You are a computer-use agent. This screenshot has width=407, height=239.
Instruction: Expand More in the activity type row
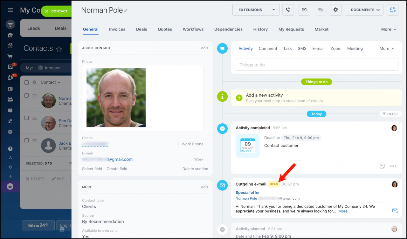pyautogui.click(x=387, y=49)
